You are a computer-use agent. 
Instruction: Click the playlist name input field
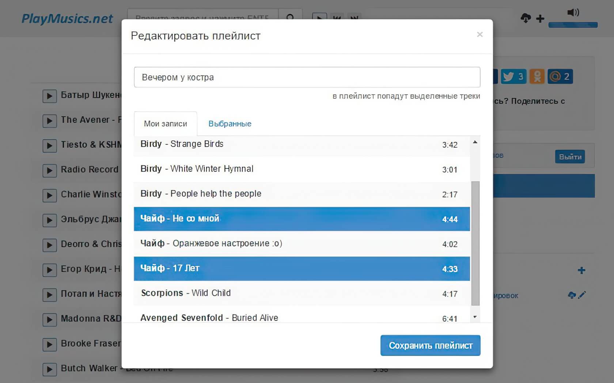pos(307,77)
